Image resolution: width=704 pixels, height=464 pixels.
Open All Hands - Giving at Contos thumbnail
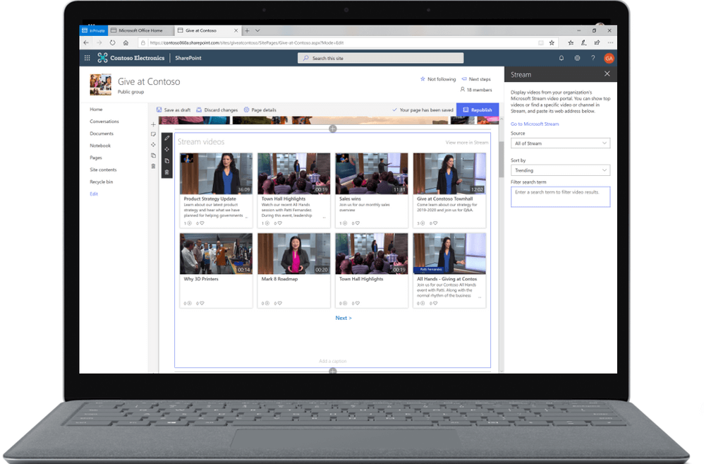(449, 254)
